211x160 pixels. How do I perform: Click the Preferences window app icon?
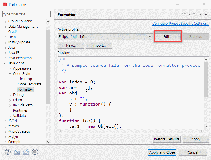tap(5, 4)
